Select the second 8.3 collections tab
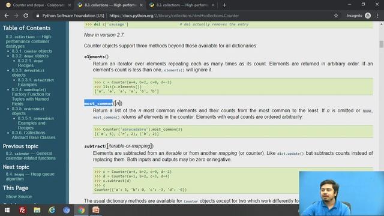The image size is (384, 216). (x=110, y=5)
